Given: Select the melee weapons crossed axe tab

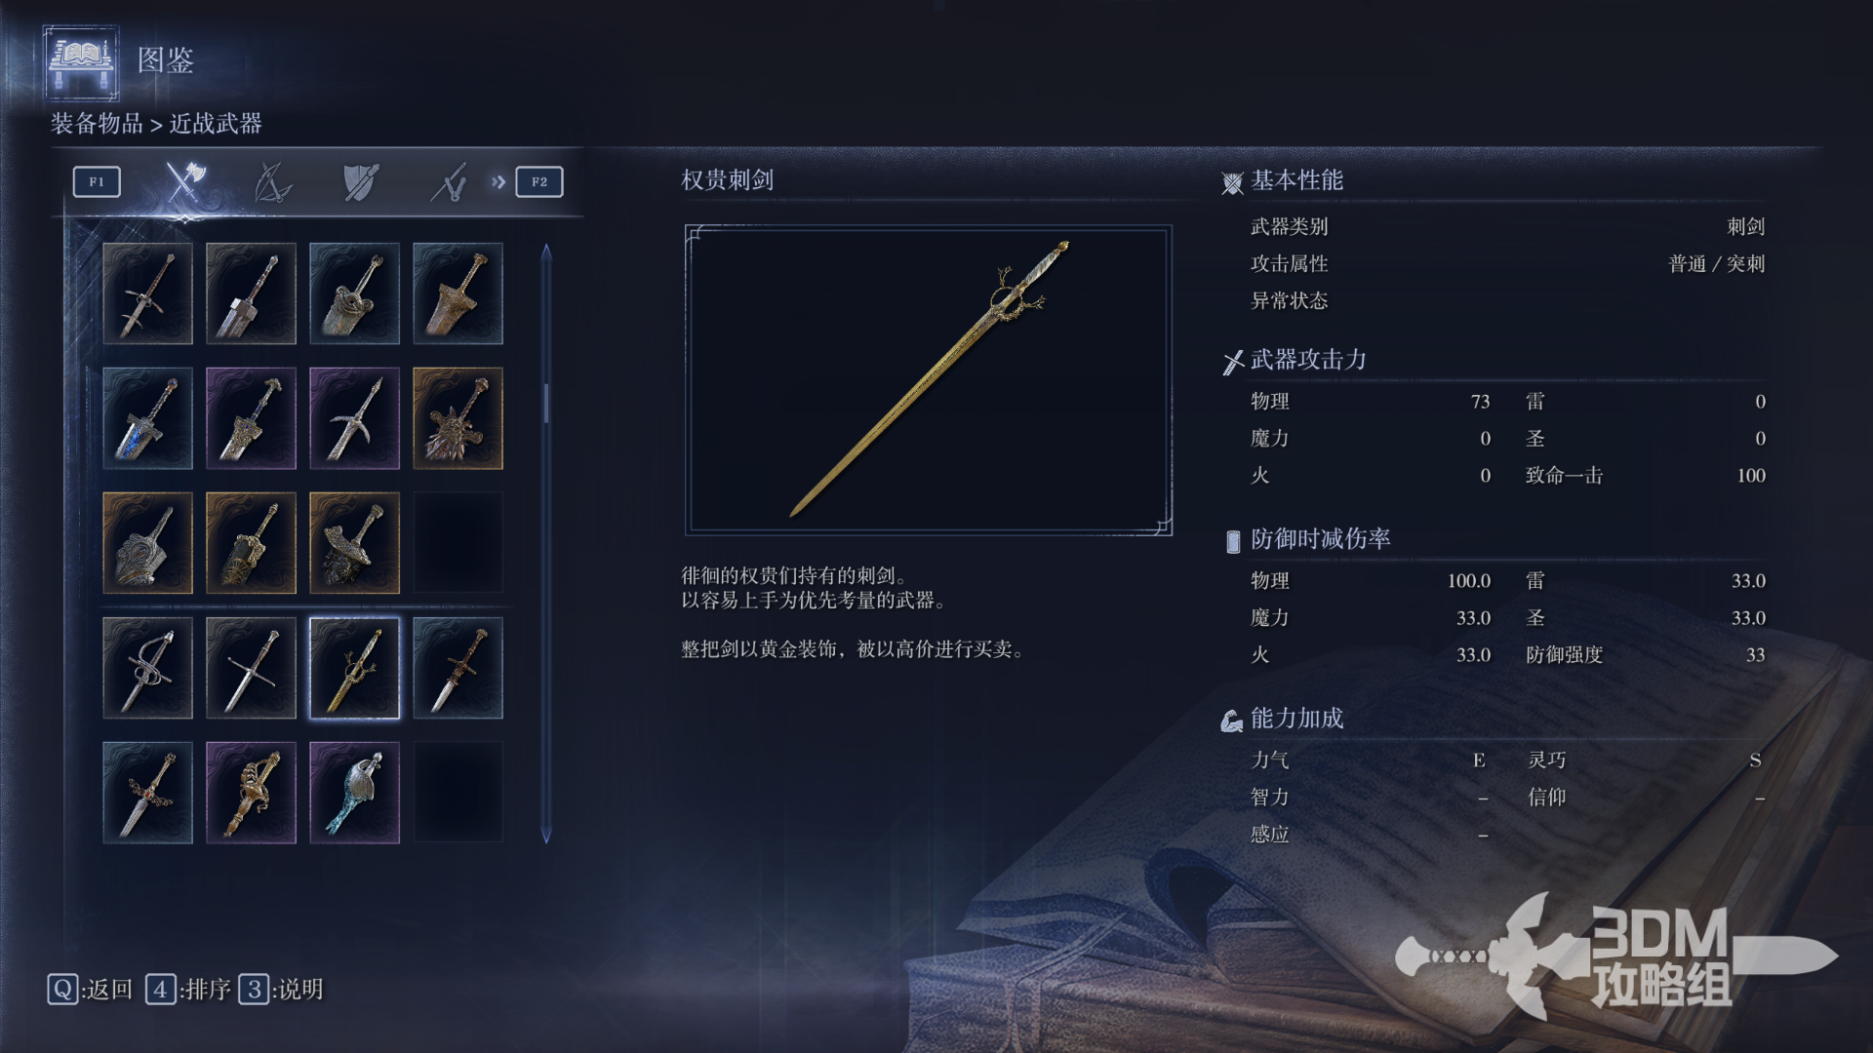Looking at the screenshot, I should (x=184, y=181).
